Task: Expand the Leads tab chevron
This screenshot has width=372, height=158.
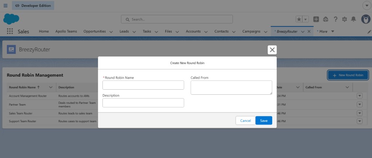Action: click(x=134, y=32)
